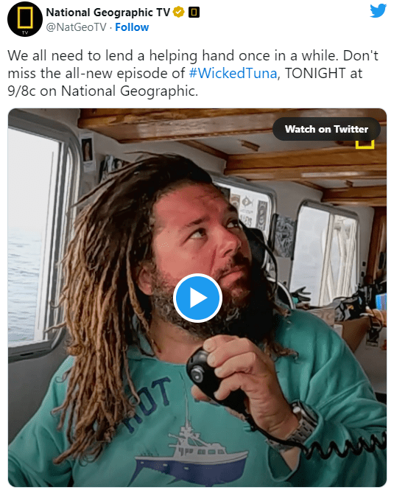Open the @NatGeoTV handle link
This screenshot has width=394, height=490.
[76, 27]
